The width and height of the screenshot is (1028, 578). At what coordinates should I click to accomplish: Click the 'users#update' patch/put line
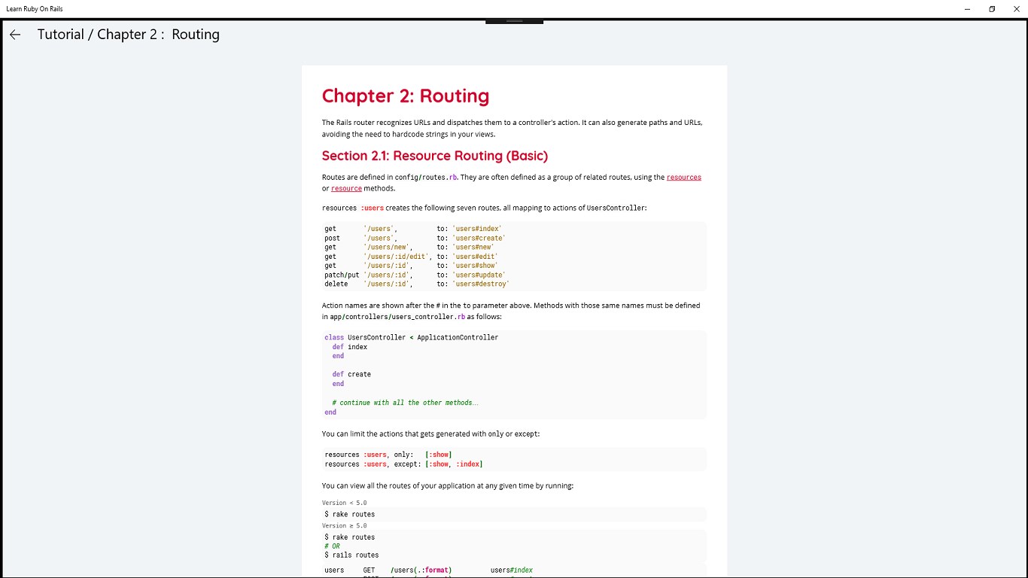point(415,275)
